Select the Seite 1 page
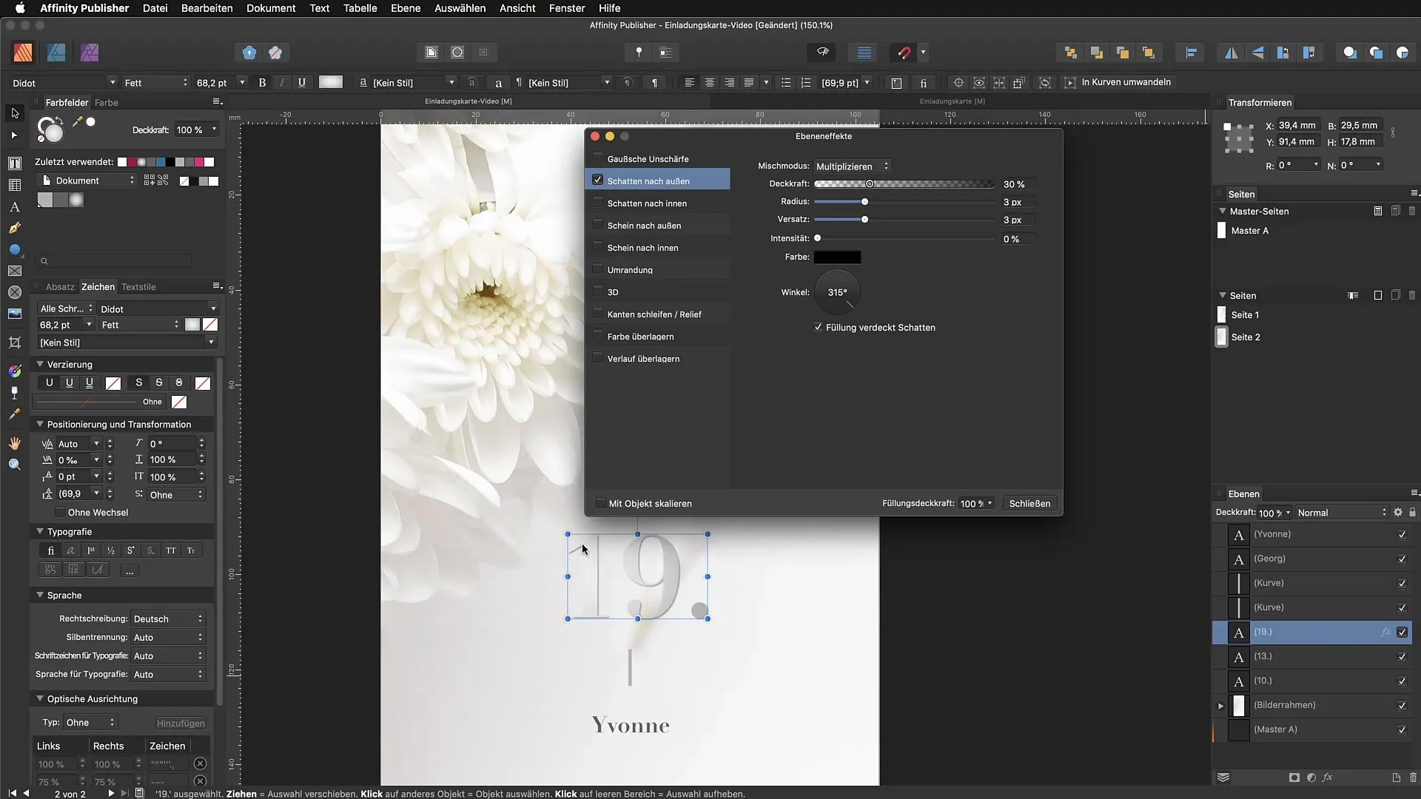Screen dimensions: 1421x799 1245,314
